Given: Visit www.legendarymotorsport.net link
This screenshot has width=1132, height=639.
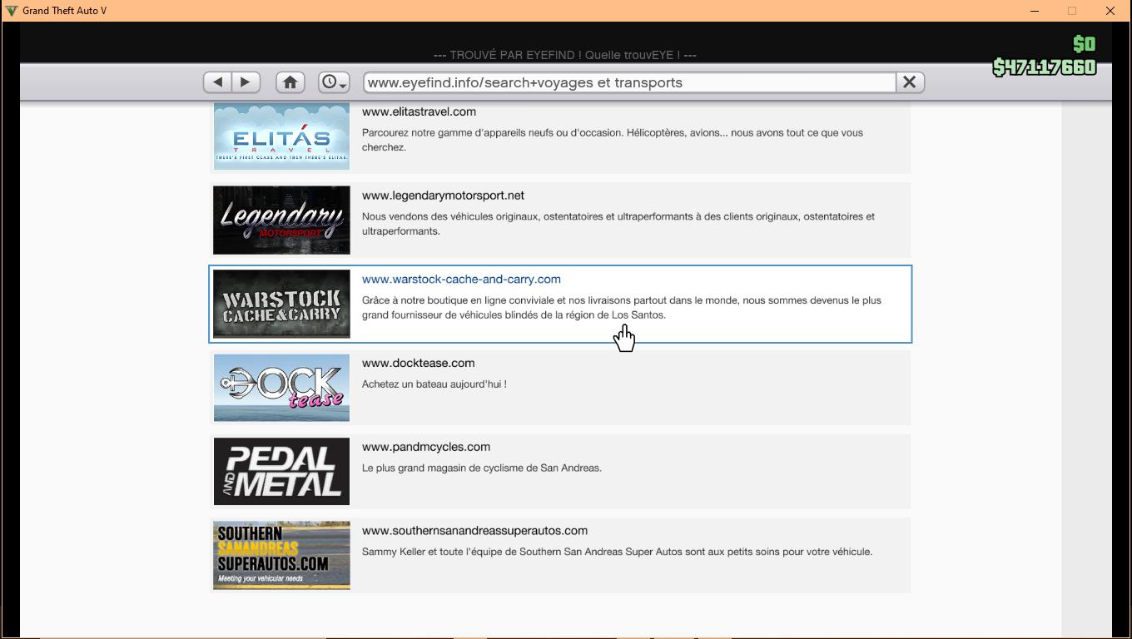Looking at the screenshot, I should click(x=443, y=196).
